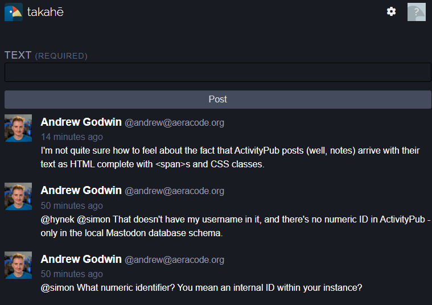Click the @hynek mention in the reply
The width and height of the screenshot is (432, 305).
[x=57, y=219]
